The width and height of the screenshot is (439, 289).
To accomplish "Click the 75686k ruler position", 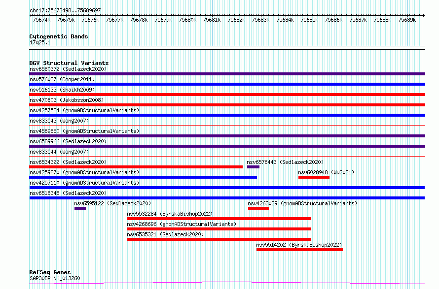I will [334, 20].
